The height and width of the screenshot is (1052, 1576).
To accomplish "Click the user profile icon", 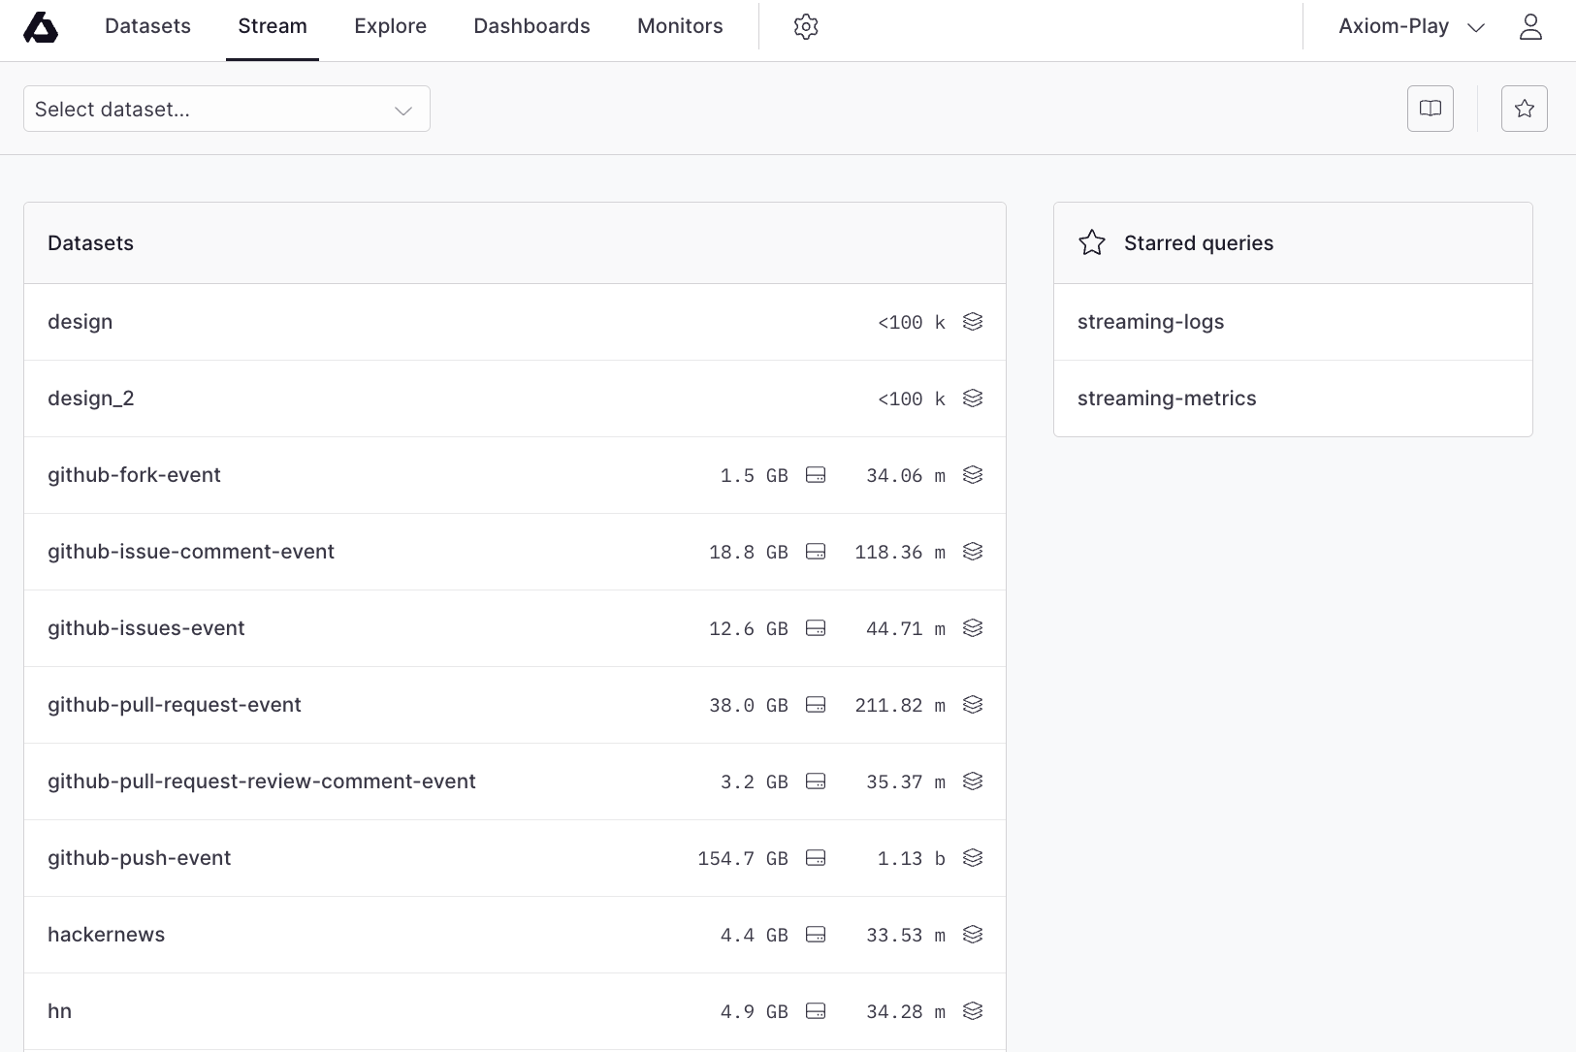I will pos(1530,26).
